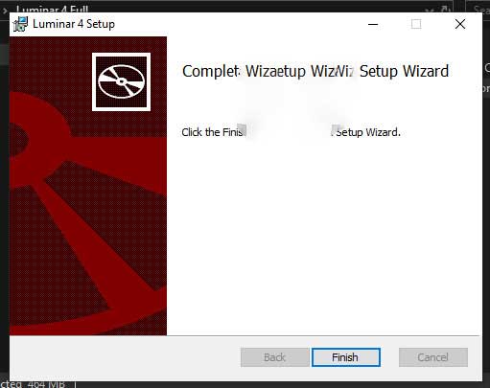490x388 pixels.
Task: Click the Setup Wizard heading text
Action: click(x=404, y=71)
